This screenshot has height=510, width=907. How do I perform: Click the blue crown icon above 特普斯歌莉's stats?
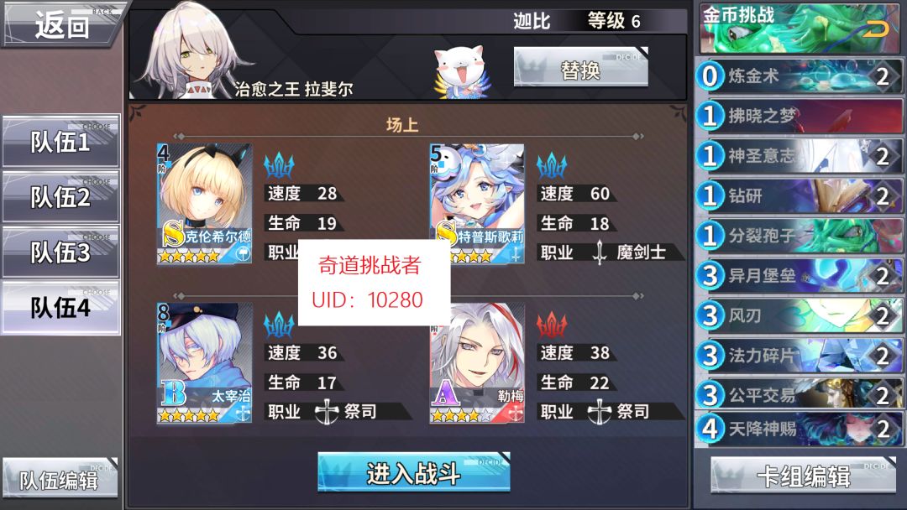pyautogui.click(x=551, y=165)
